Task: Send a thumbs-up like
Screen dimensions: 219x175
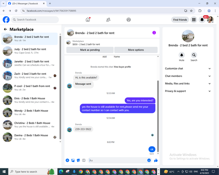Action: tap(156, 161)
